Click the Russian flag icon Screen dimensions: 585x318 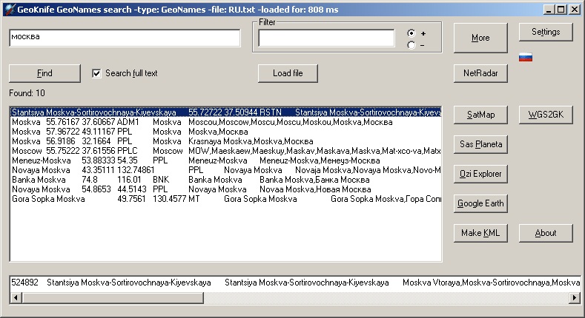[x=526, y=58]
